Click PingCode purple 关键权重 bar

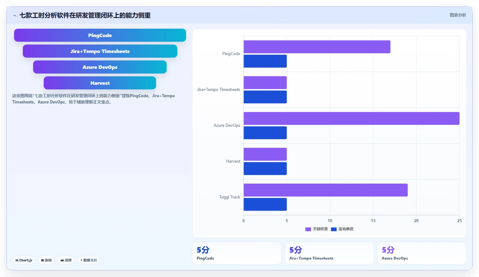pos(317,47)
